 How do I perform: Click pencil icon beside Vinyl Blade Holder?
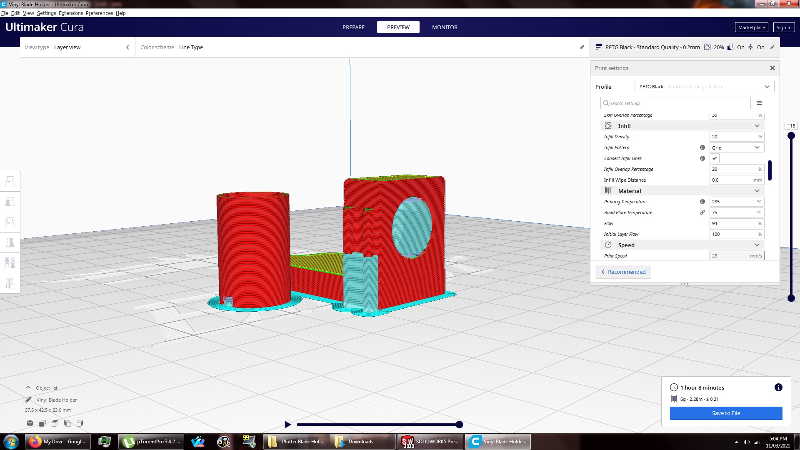point(28,400)
